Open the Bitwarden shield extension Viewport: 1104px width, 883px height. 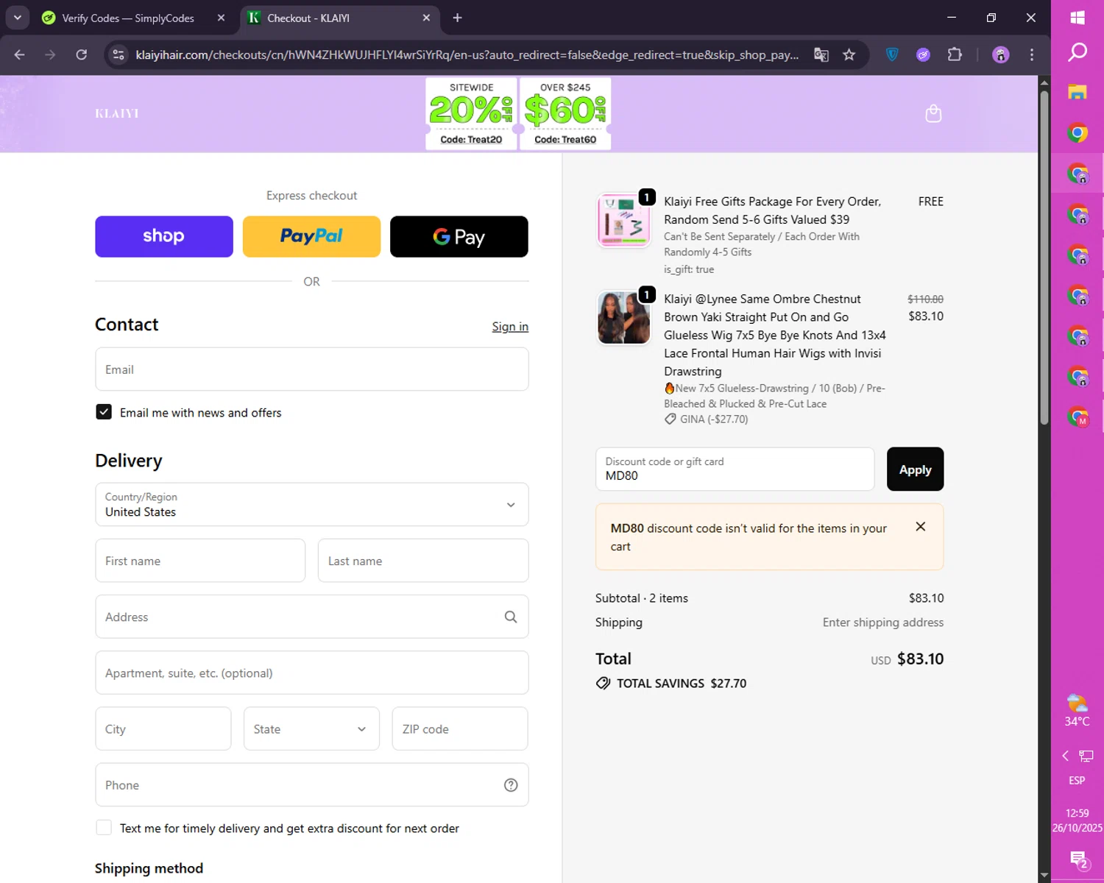tap(892, 54)
